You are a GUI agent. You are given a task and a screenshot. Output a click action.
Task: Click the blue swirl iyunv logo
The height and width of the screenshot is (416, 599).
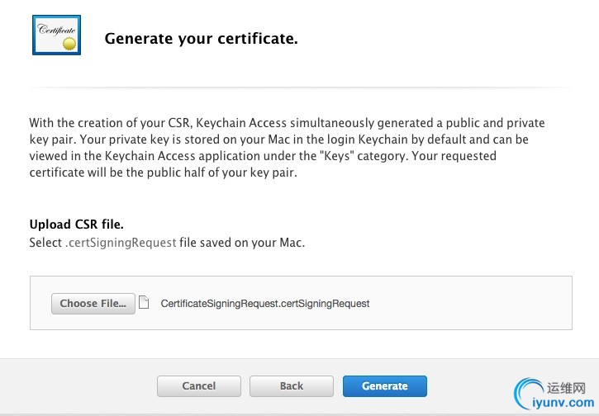528,393
